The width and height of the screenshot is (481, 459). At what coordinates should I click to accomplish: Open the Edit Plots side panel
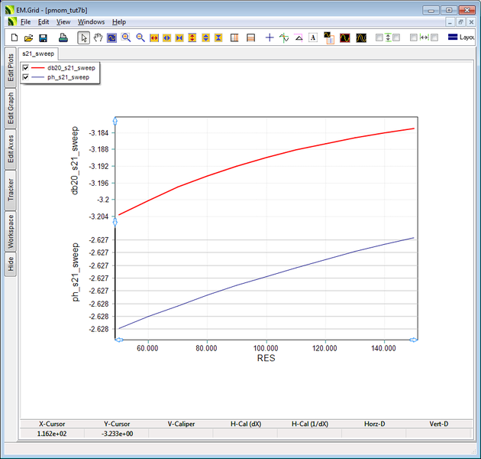[x=11, y=66]
